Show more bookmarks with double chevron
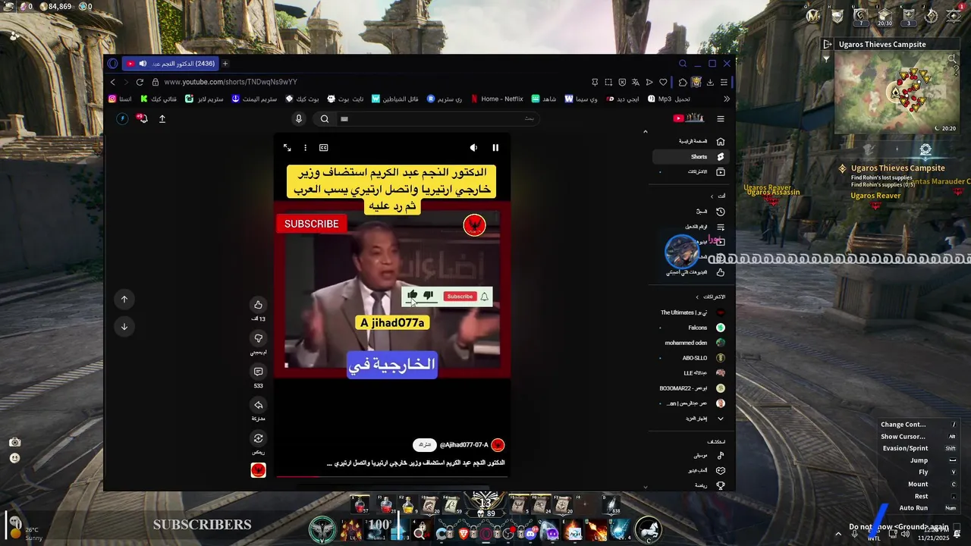This screenshot has width=971, height=546. click(x=727, y=99)
